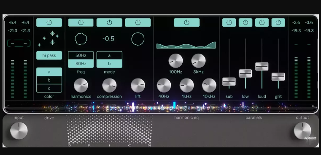Click the -0.5 compression readout

(x=108, y=39)
